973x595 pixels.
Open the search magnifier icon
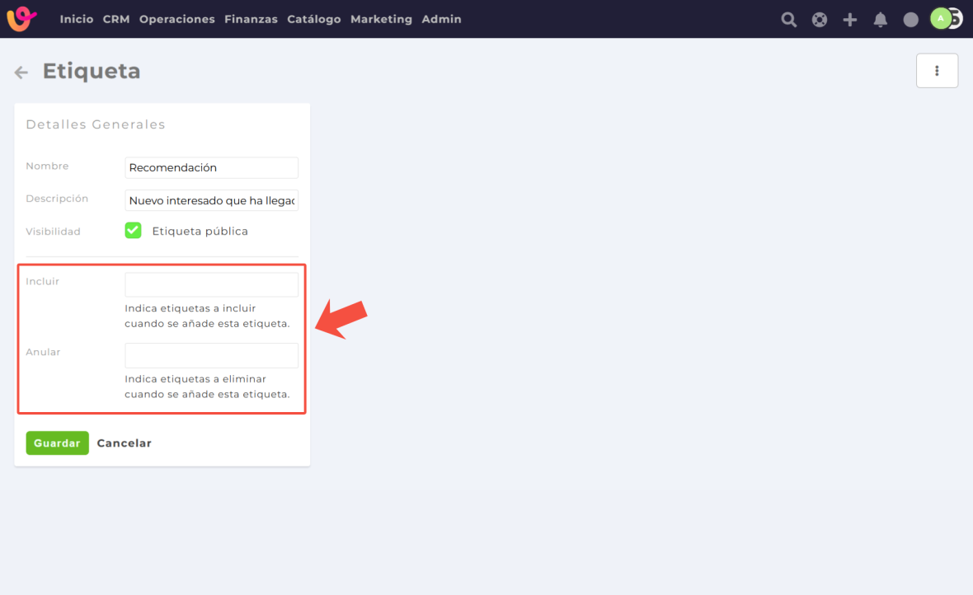[789, 20]
